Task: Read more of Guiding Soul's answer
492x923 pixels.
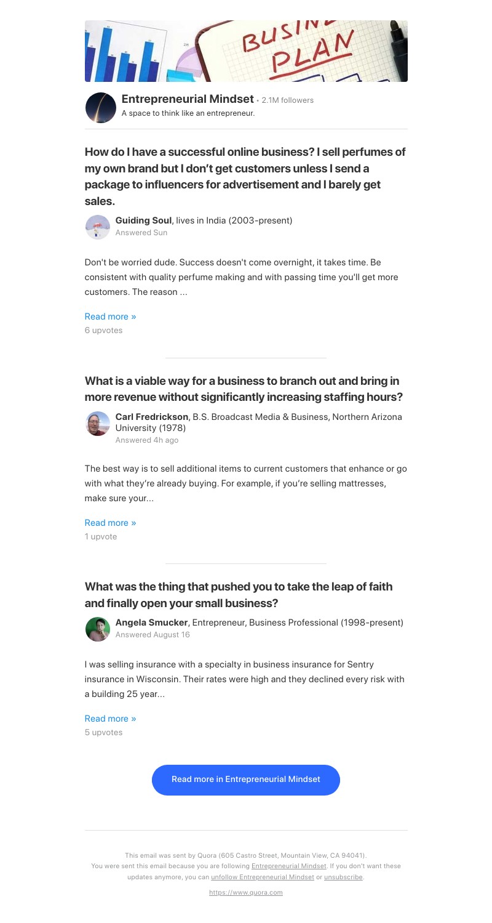Action: (110, 316)
